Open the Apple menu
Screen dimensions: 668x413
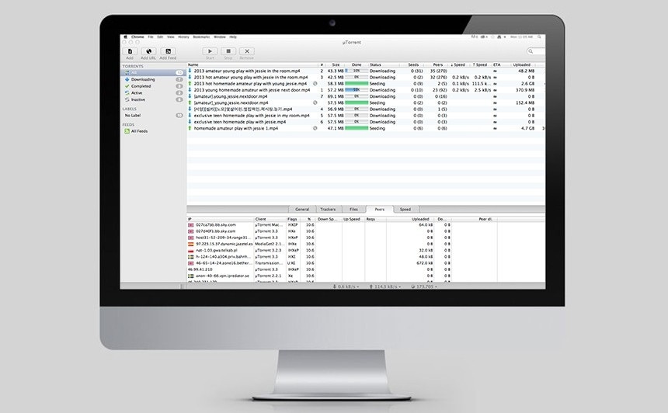125,37
